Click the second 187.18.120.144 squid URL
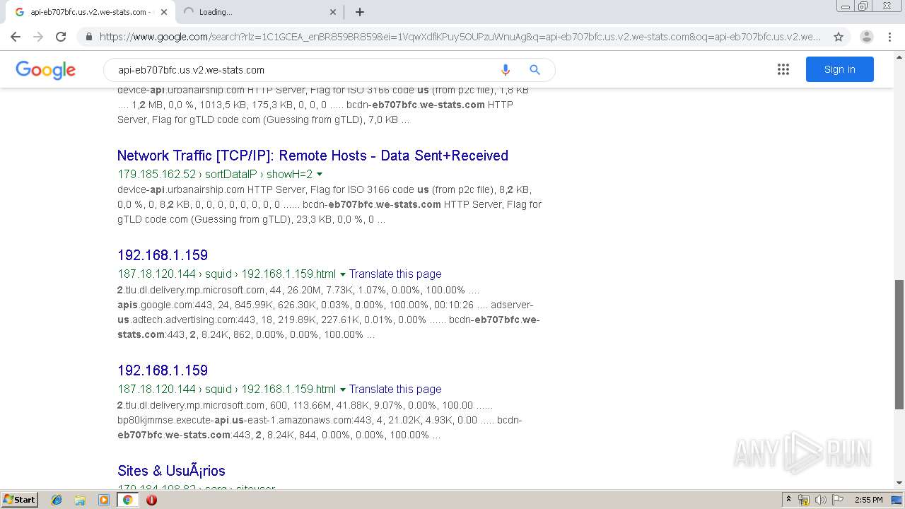 point(226,389)
